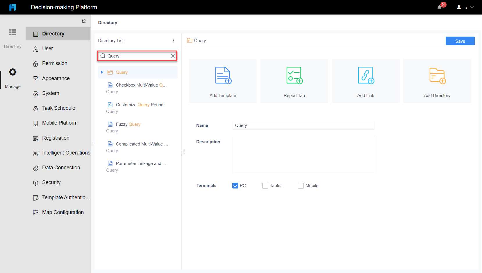Open the Directory List three-dot menu
The width and height of the screenshot is (482, 273).
coord(173,41)
